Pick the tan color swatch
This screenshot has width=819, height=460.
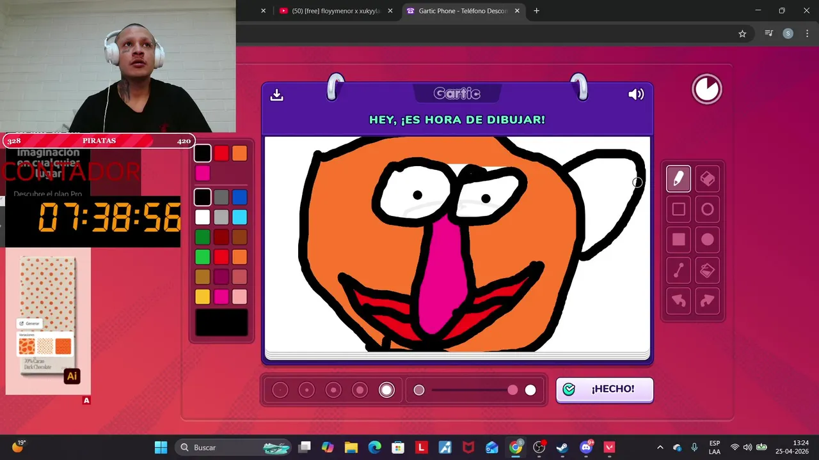pyautogui.click(x=202, y=277)
